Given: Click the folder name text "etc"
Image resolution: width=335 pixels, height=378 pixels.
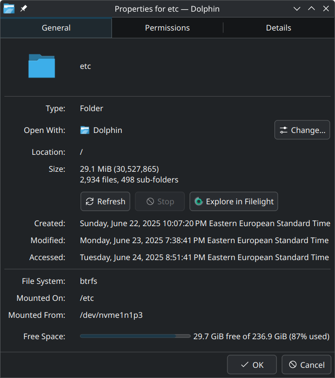Looking at the screenshot, I should point(85,66).
